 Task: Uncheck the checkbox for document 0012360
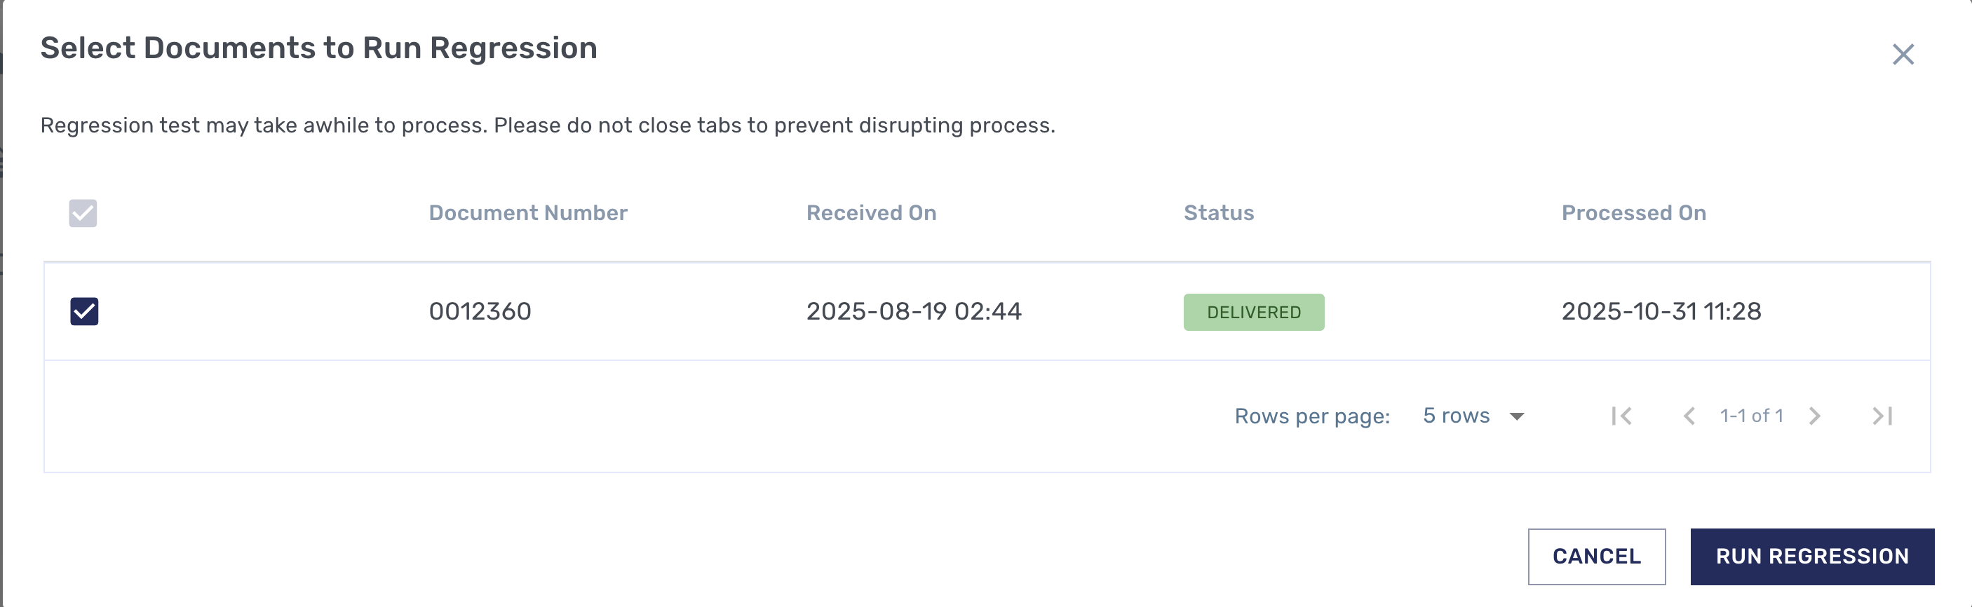pos(84,311)
